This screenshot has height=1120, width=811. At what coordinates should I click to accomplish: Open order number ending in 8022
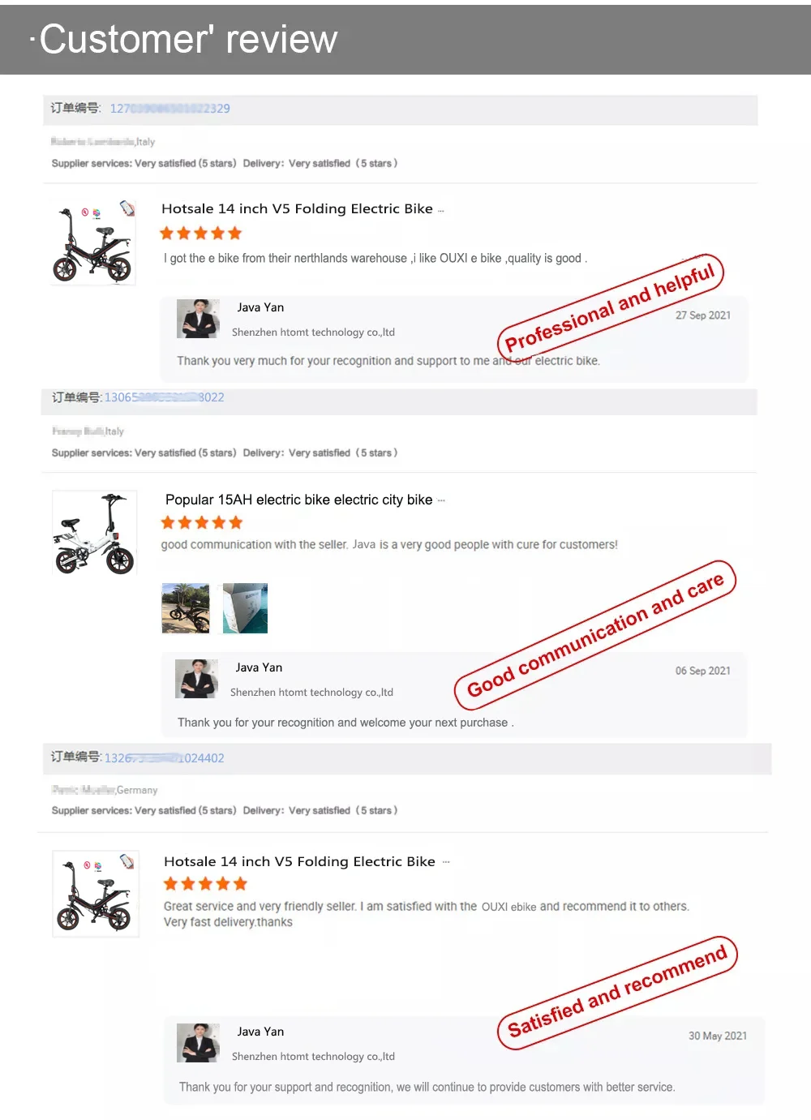tap(165, 397)
